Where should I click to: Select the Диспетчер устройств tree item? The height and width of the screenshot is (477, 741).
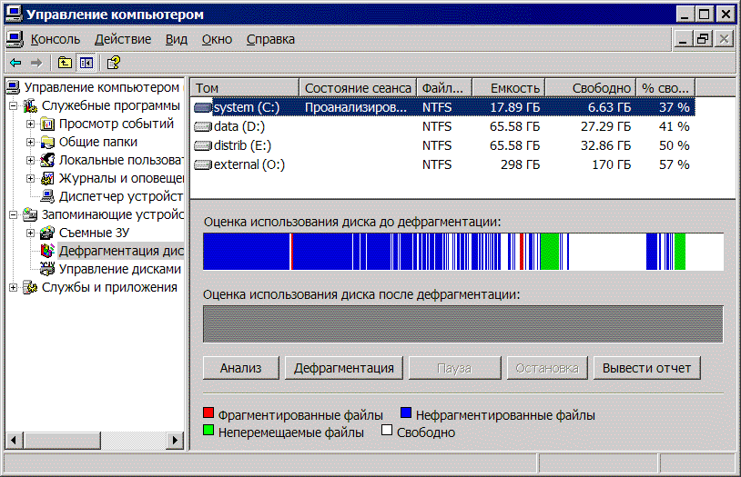pyautogui.click(x=121, y=196)
